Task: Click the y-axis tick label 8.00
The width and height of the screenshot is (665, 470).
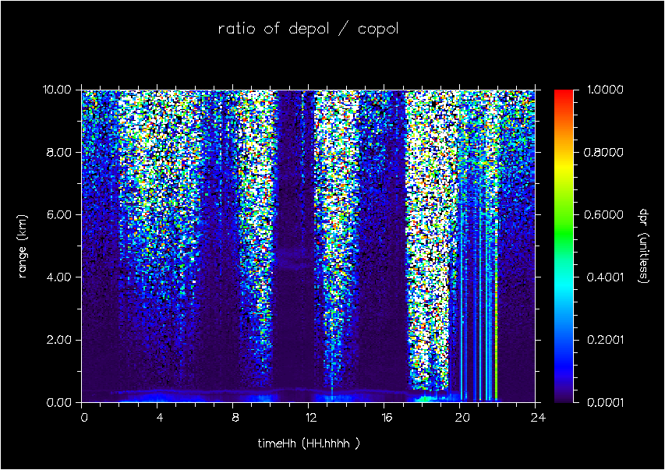Action: coord(59,152)
